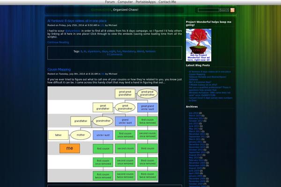This screenshot has width=281, height=187.
Task: Open the January 2009 archive
Action: pos(195,176)
